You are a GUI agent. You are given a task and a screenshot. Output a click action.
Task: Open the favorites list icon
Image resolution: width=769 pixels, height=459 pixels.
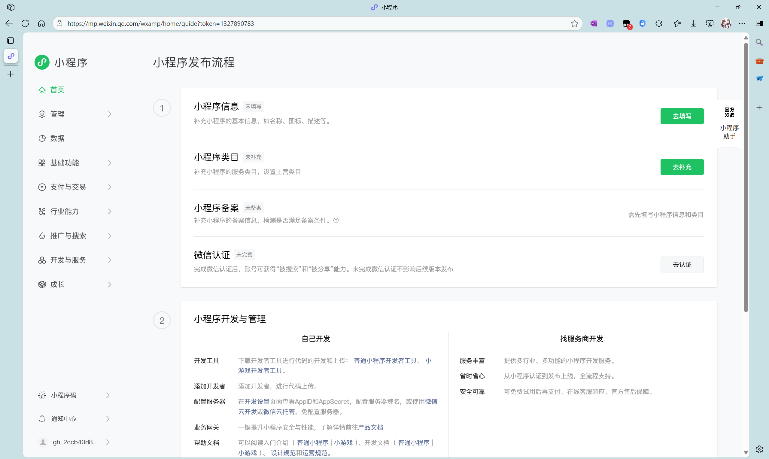click(677, 23)
